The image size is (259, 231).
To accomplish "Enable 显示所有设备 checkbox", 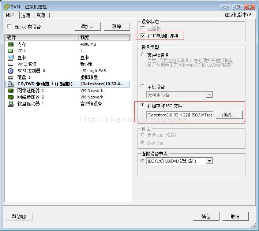I will [x=10, y=26].
